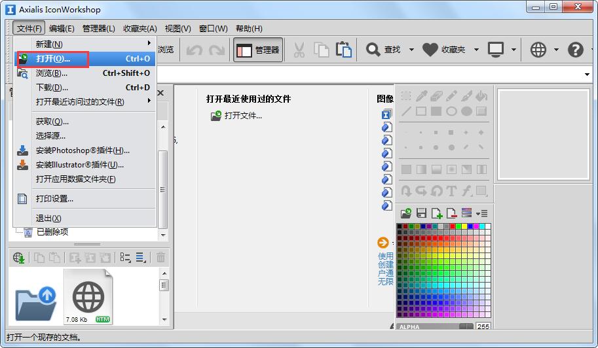This screenshot has width=598, height=348.
Task: Open the dropdown arrow beside monitor icon
Action: 514,50
